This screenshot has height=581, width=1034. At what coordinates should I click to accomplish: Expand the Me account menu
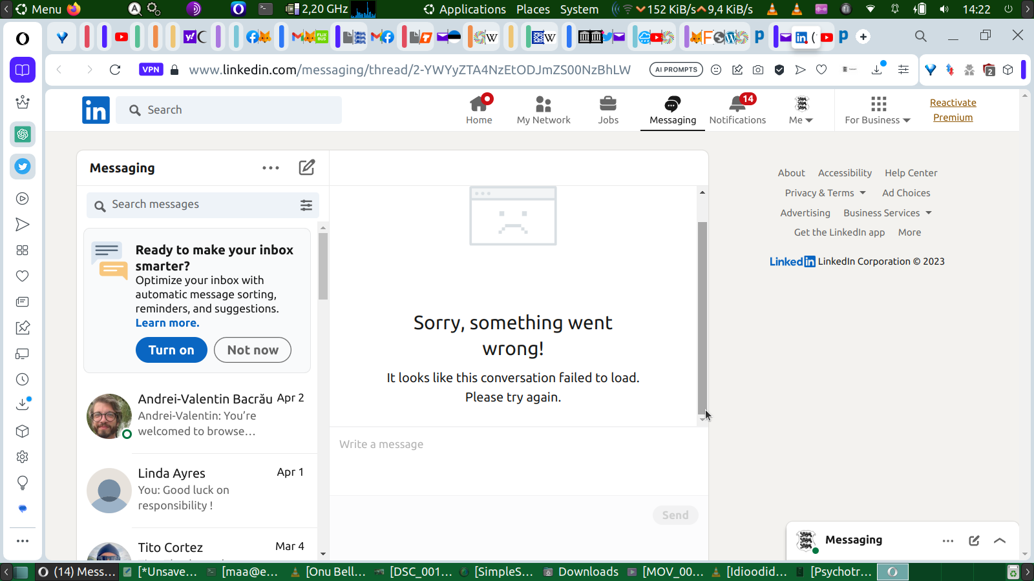click(x=801, y=110)
